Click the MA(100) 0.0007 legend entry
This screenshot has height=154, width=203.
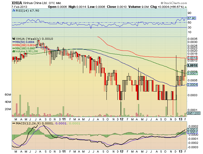point(24,49)
